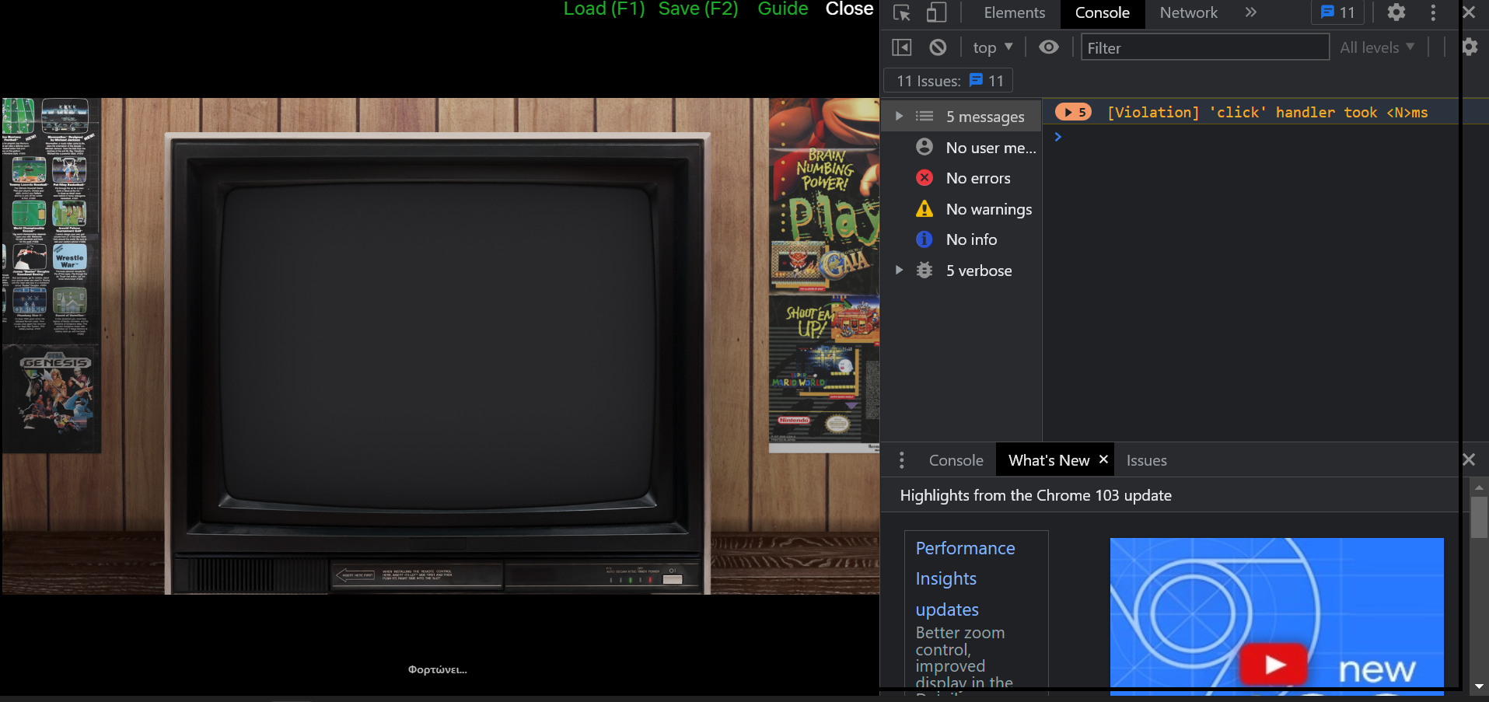Clear the console using the no-entry icon
Viewport: 1489px width, 702px height.
tap(938, 47)
